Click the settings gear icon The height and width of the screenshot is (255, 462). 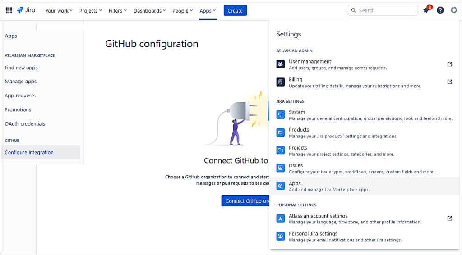pyautogui.click(x=453, y=10)
